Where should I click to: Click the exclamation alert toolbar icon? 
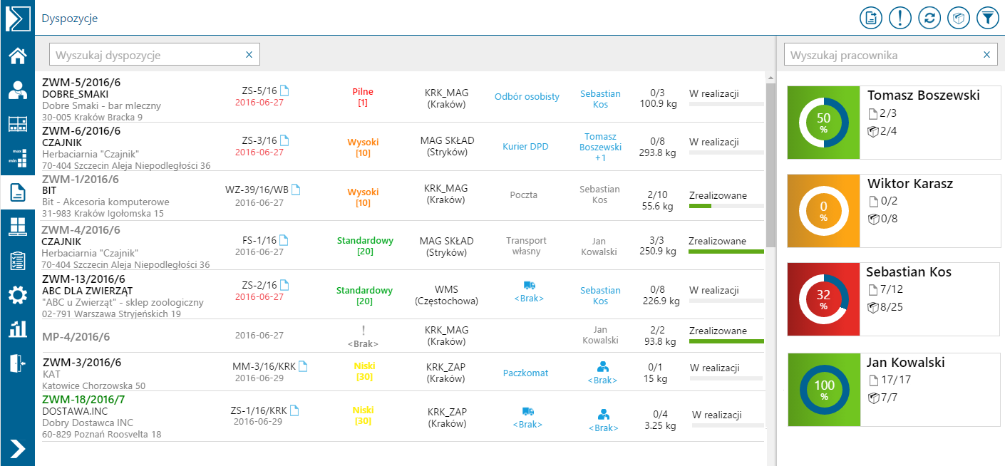pyautogui.click(x=900, y=18)
